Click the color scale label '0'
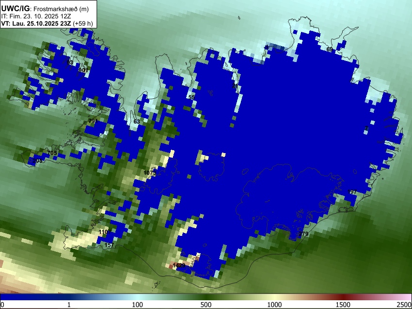The image size is (412, 309). click(x=2, y=305)
